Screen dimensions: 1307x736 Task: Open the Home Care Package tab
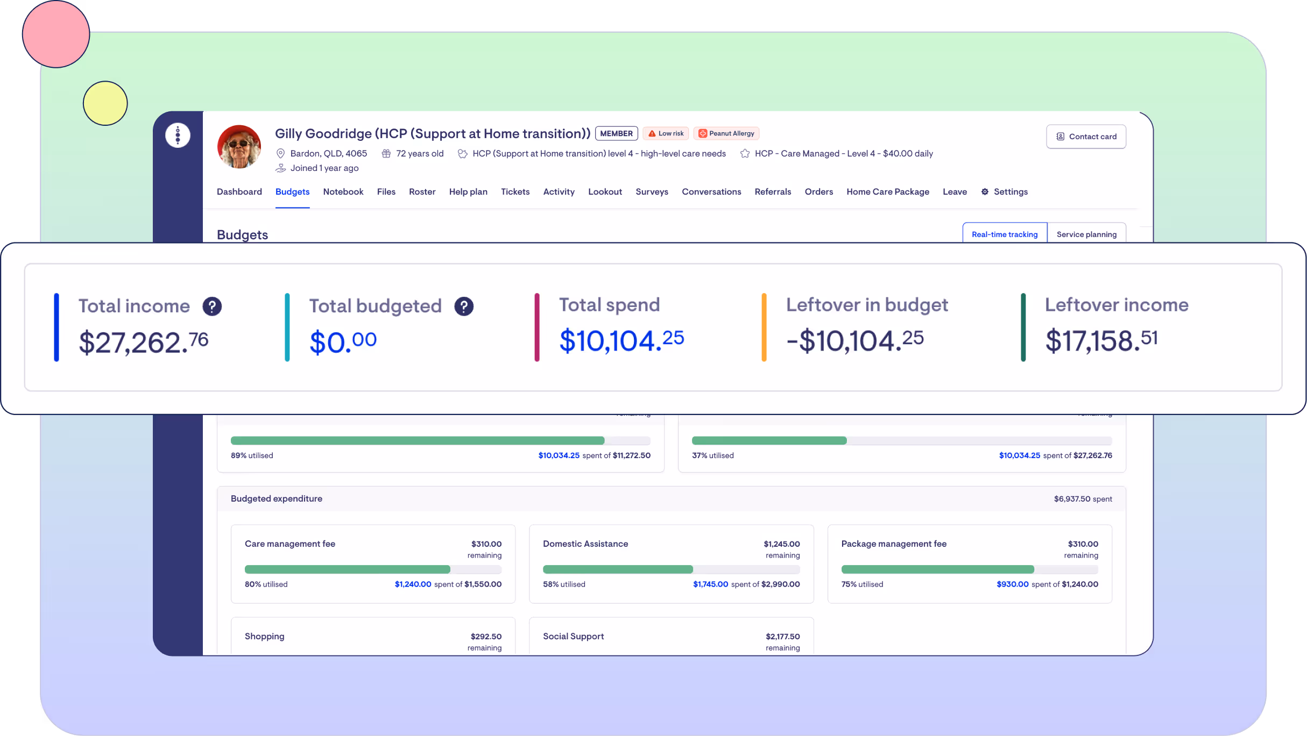coord(887,192)
